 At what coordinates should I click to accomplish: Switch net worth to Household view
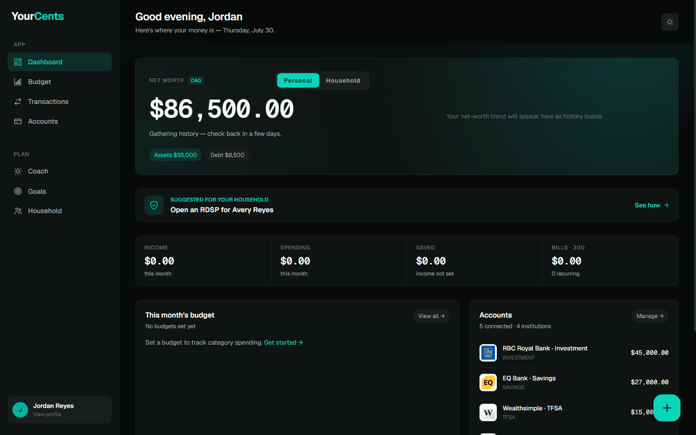[x=343, y=80]
